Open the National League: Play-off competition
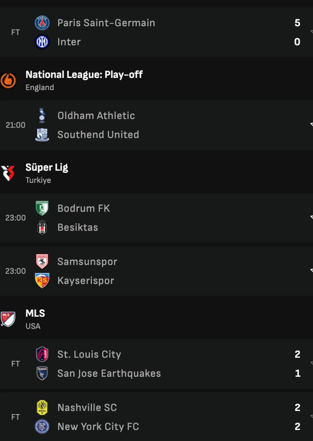This screenshot has width=313, height=441. point(84,74)
